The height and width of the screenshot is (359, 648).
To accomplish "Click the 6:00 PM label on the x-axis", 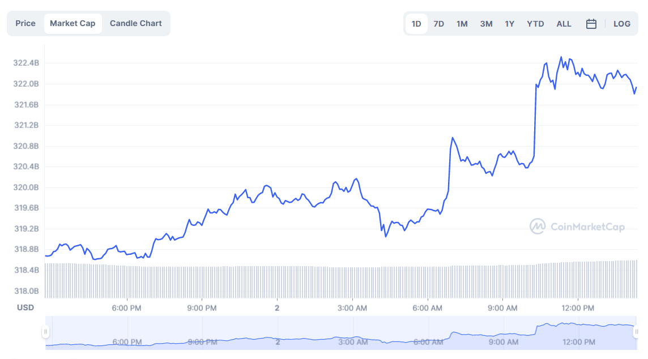I will pos(127,308).
